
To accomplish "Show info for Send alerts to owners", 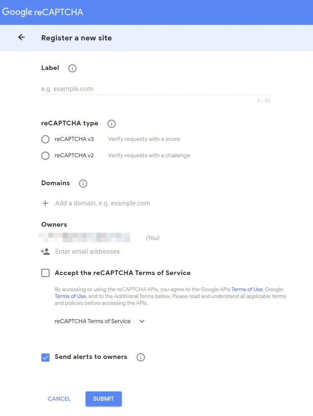I will (140, 357).
